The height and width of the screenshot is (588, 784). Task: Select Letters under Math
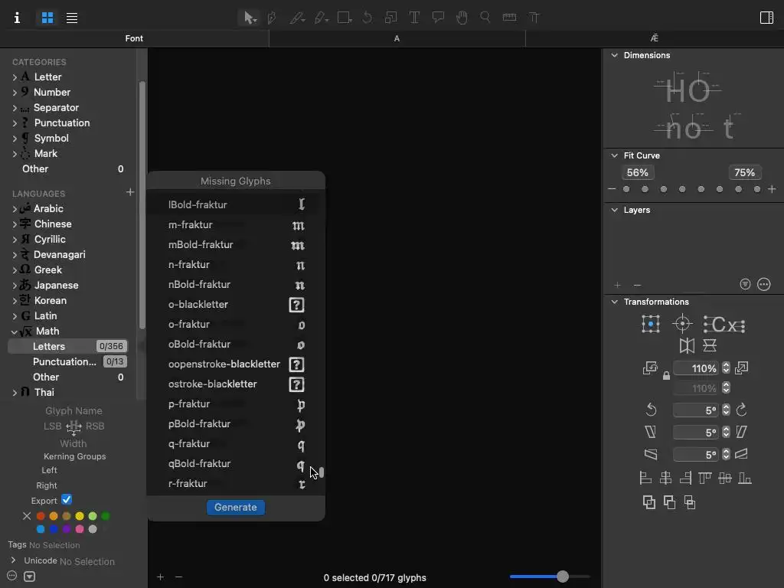click(x=68, y=347)
